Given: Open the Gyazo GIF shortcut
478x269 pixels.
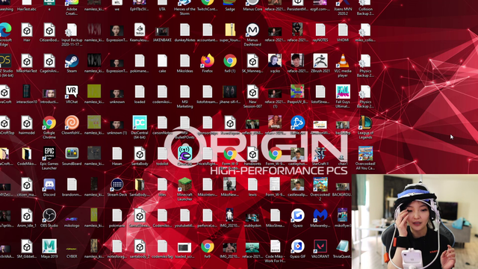Looking at the screenshot, I should click(x=297, y=246).
